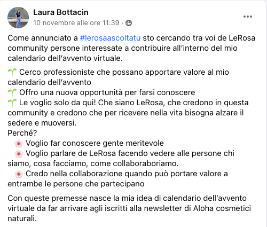Click the line "Offro una nuova opportunità per farsi conoscere"
Viewport: 267px width, 227px height.
[107, 92]
